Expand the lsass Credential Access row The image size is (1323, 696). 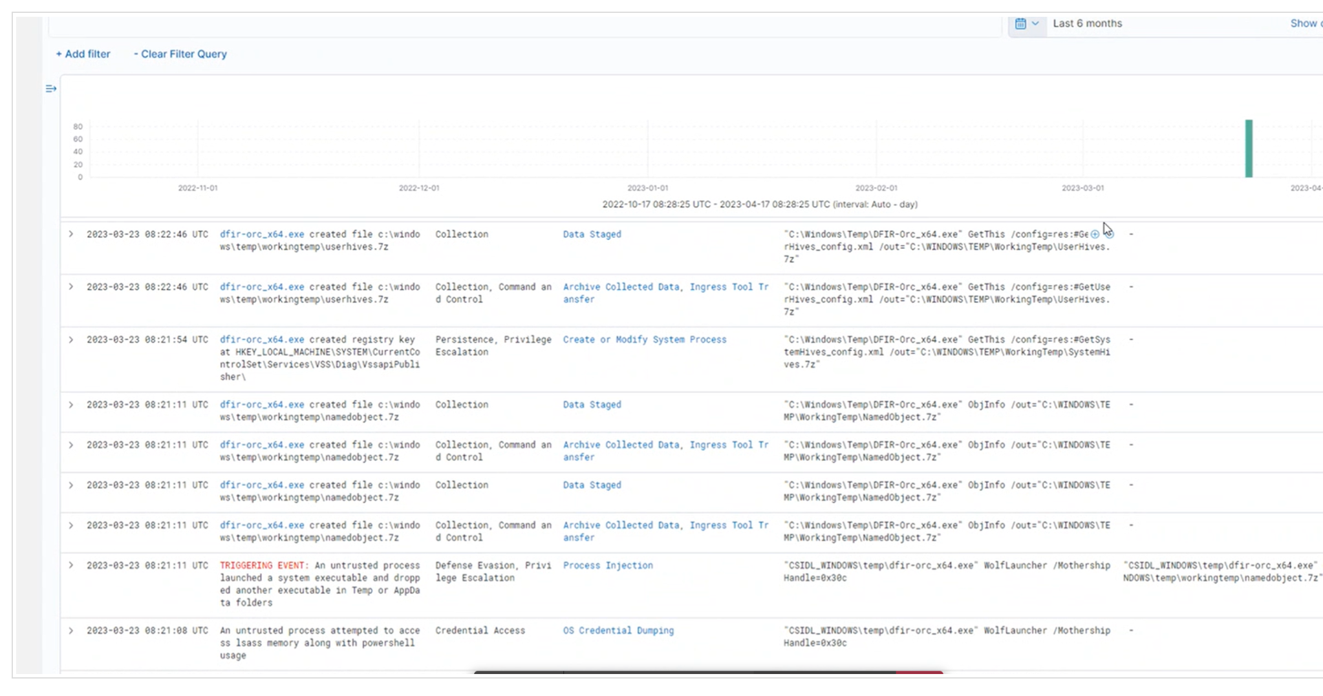71,631
